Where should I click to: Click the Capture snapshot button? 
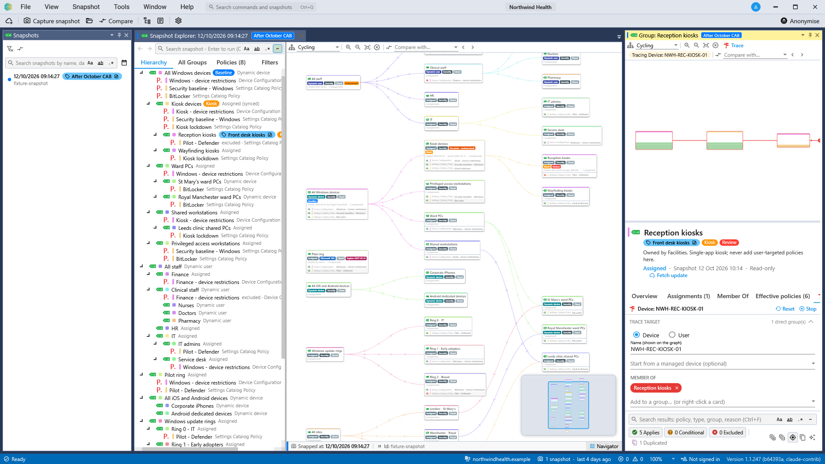point(52,21)
